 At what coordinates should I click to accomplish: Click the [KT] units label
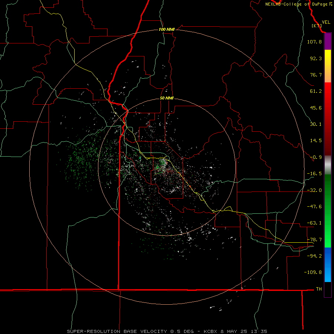click(x=317, y=26)
